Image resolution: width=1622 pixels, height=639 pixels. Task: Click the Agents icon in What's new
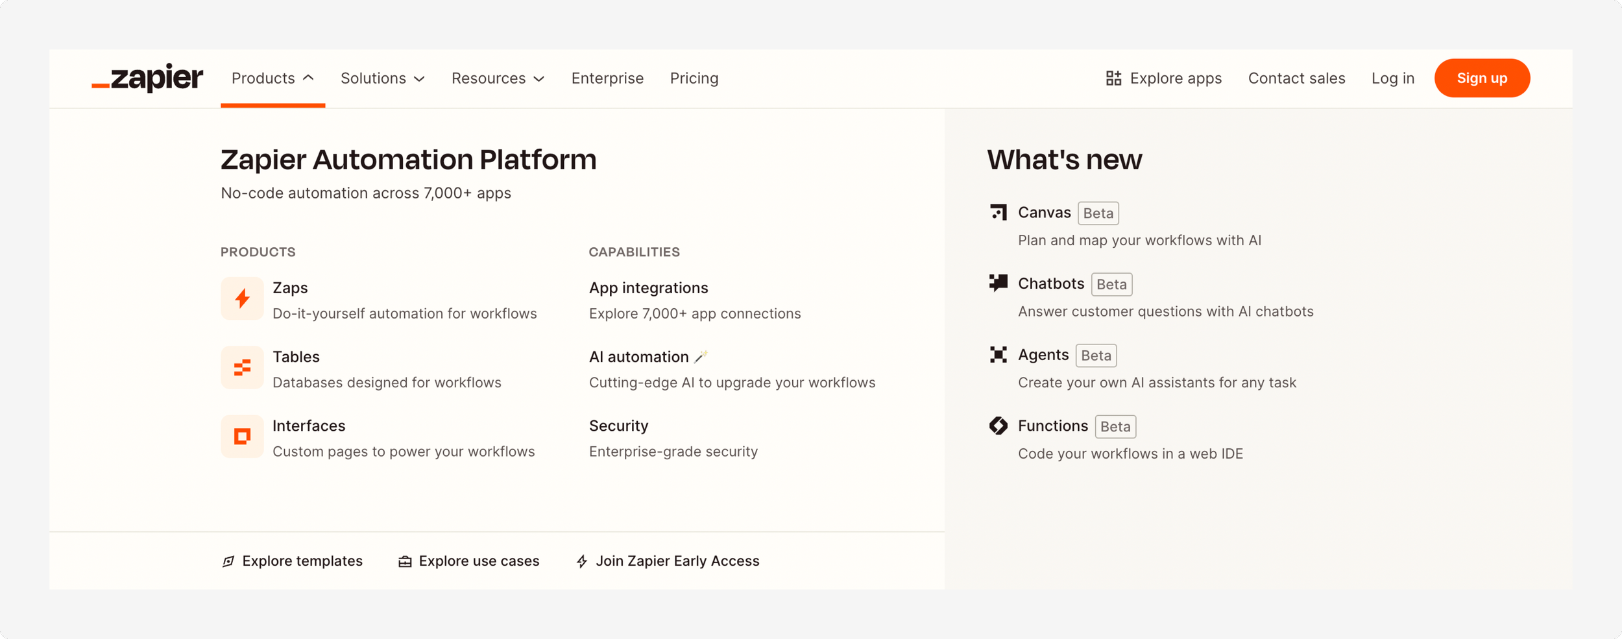[998, 355]
